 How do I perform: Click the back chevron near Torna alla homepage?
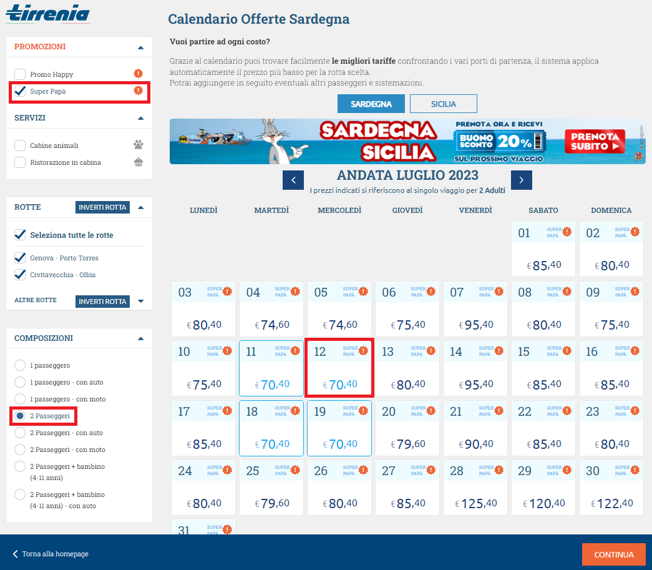[x=16, y=554]
